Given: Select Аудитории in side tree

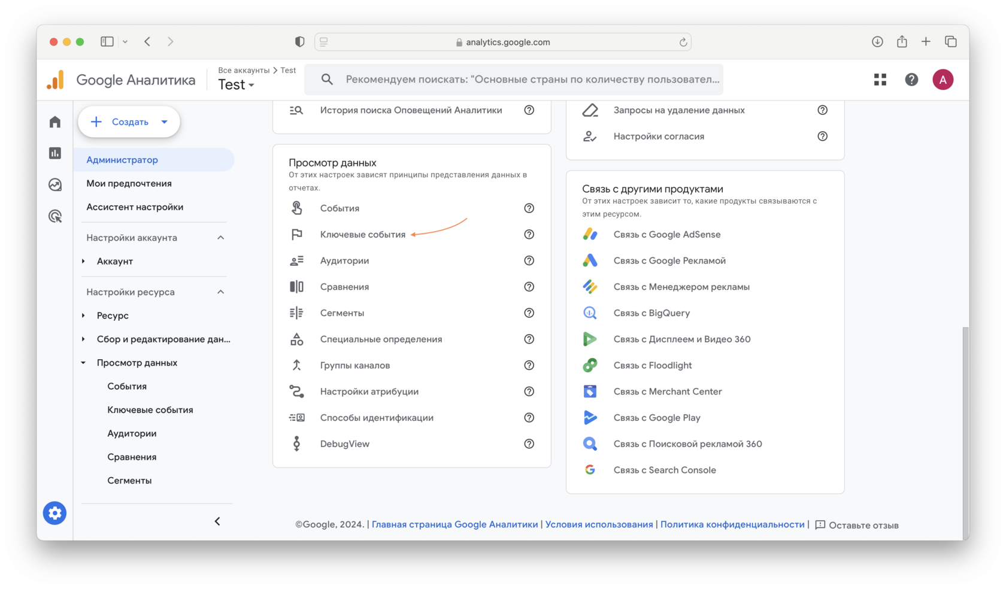Looking at the screenshot, I should (132, 433).
